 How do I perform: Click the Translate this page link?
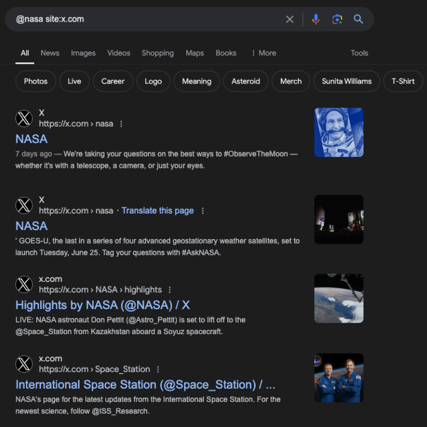pyautogui.click(x=157, y=211)
